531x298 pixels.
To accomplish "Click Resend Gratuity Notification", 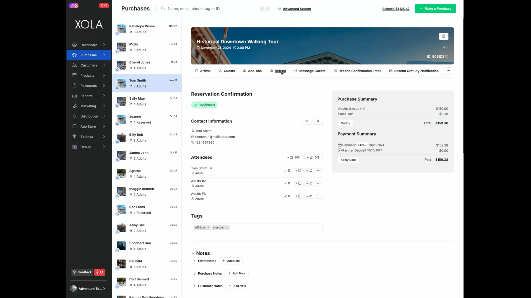I will click(x=414, y=71).
